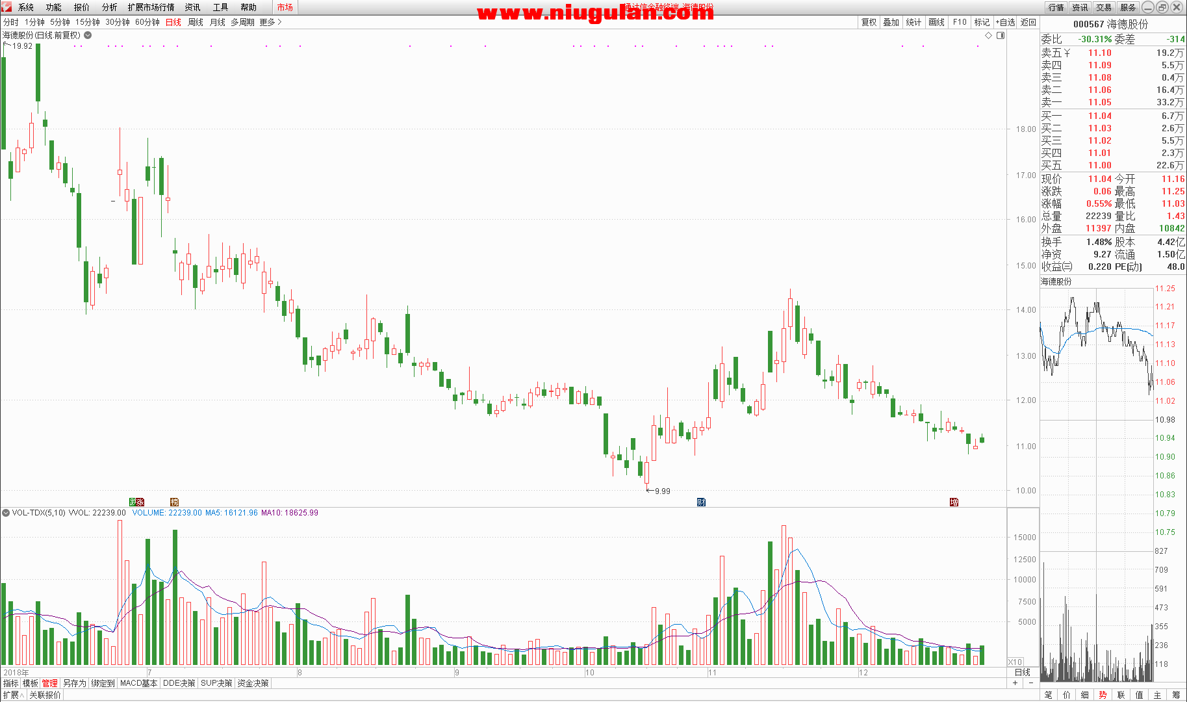Click the 行情 button in the title bar

tap(1056, 7)
